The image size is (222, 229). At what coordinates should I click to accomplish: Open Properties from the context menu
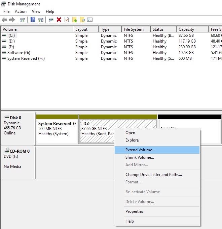coord(134,211)
